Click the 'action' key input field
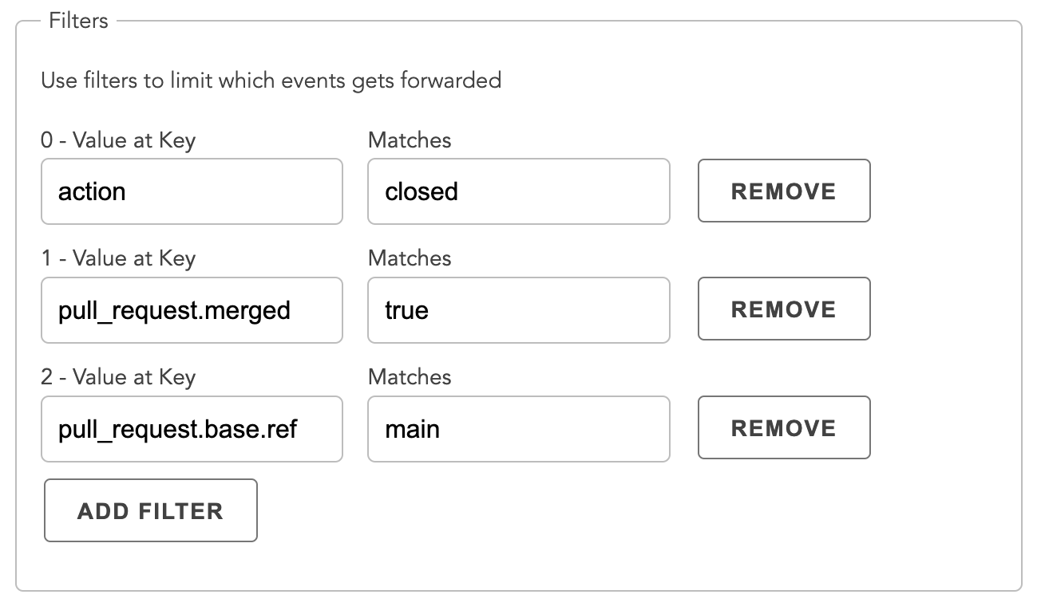 [x=192, y=191]
